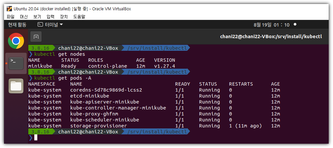Click pod name 'etcd-minikube'
333x148 pixels.
pyautogui.click(x=90, y=96)
